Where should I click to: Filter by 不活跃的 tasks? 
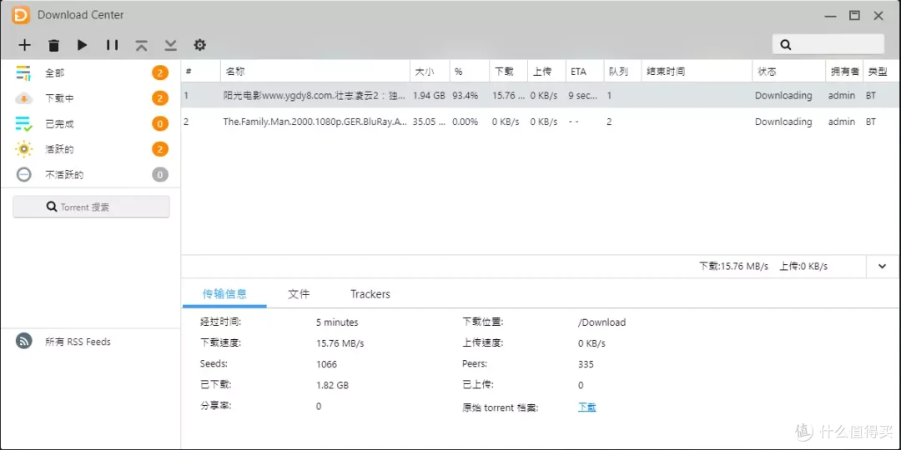(x=90, y=174)
